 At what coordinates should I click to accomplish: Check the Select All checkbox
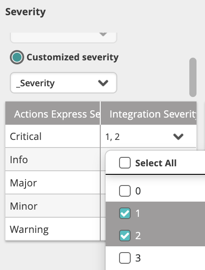coord(124,163)
